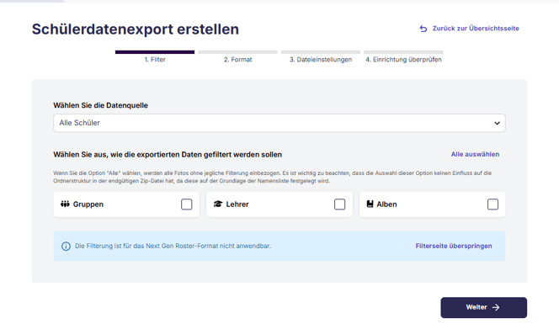Click the heading Schülerdatenexport erstellen

(x=135, y=29)
